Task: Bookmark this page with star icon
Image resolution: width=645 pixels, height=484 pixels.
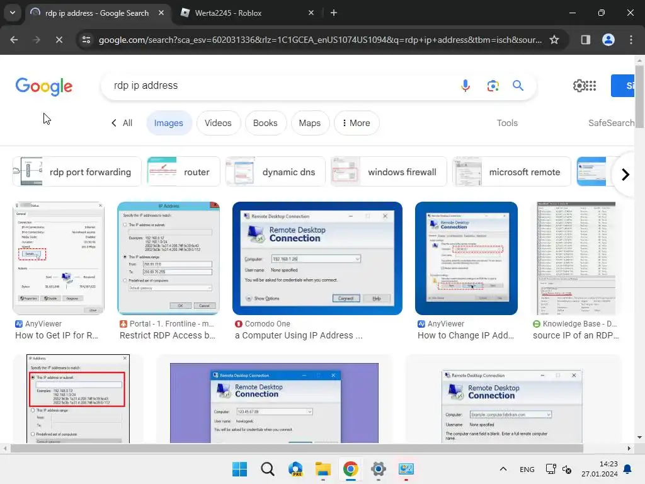Action: 554,40
